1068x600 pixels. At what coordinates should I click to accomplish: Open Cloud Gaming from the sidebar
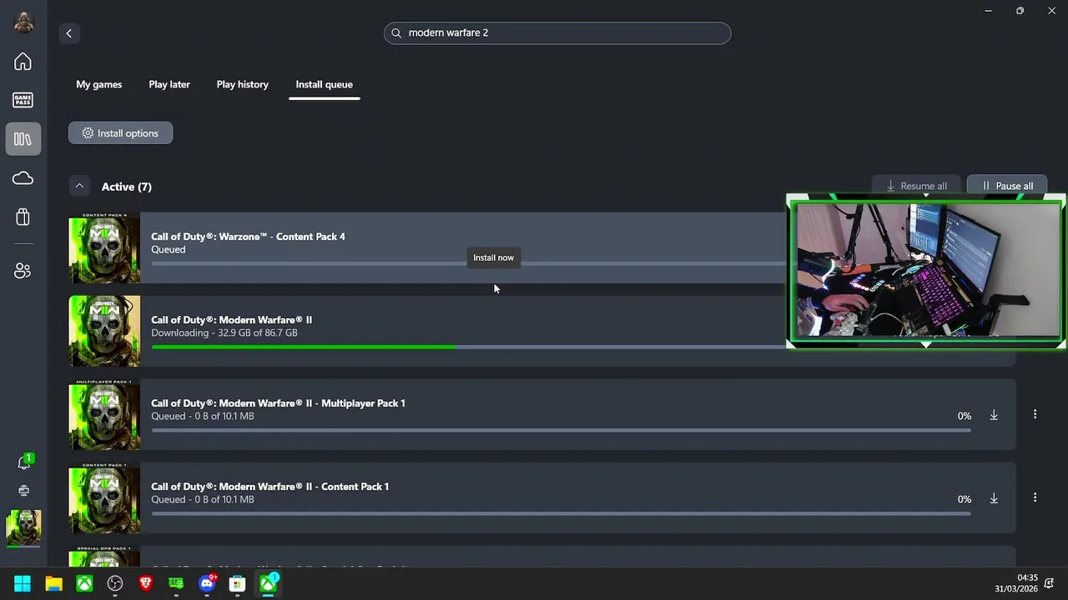[x=23, y=178]
